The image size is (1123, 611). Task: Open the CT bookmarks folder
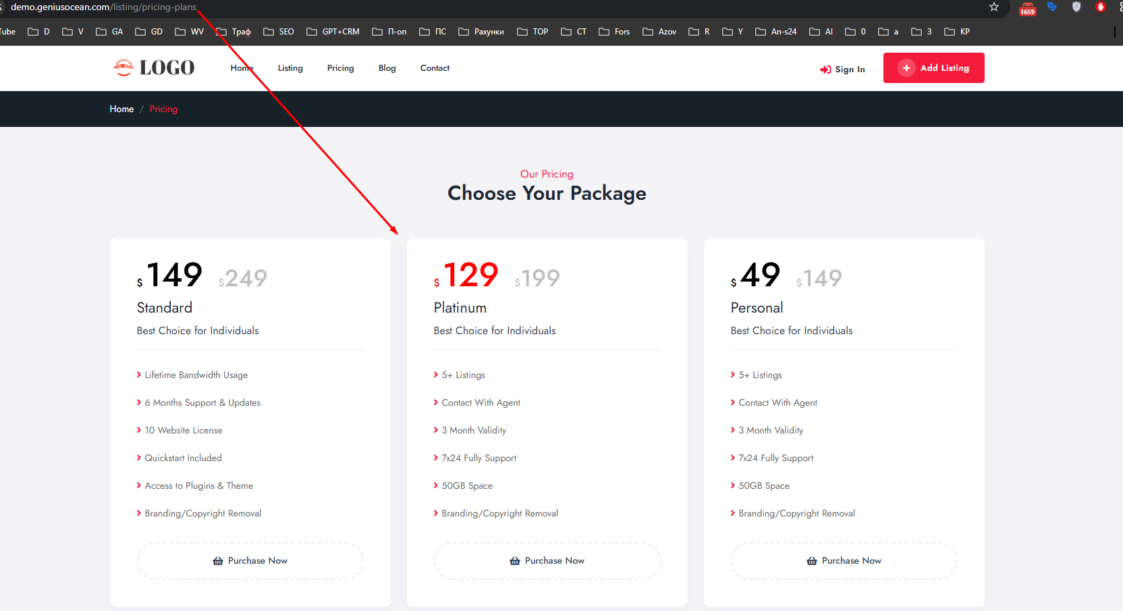(x=574, y=32)
